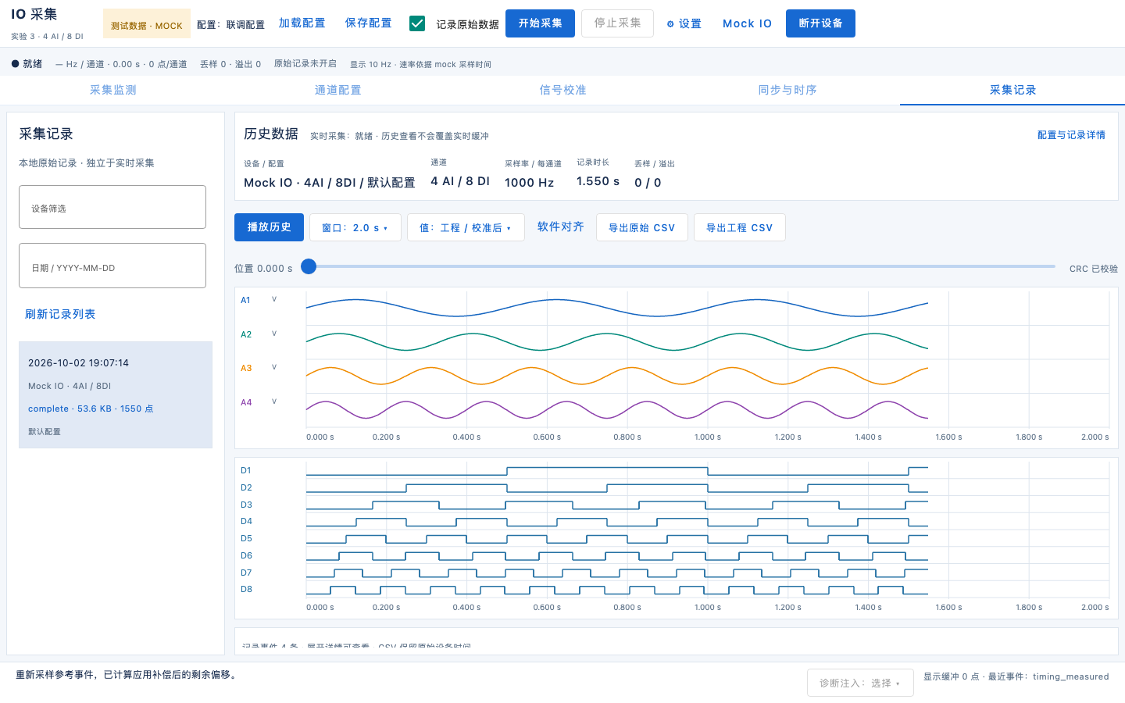Click 加载配置 link
The height and width of the screenshot is (703, 1125).
tap(302, 23)
